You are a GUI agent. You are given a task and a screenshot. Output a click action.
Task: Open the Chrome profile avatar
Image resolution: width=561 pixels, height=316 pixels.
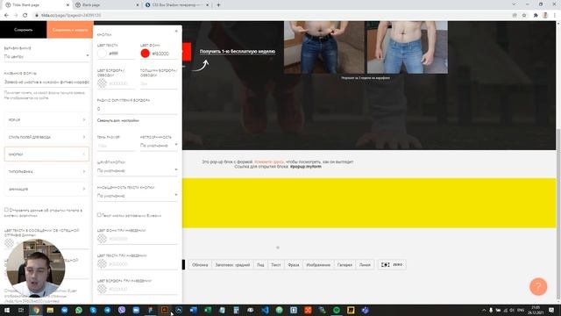tap(545, 15)
